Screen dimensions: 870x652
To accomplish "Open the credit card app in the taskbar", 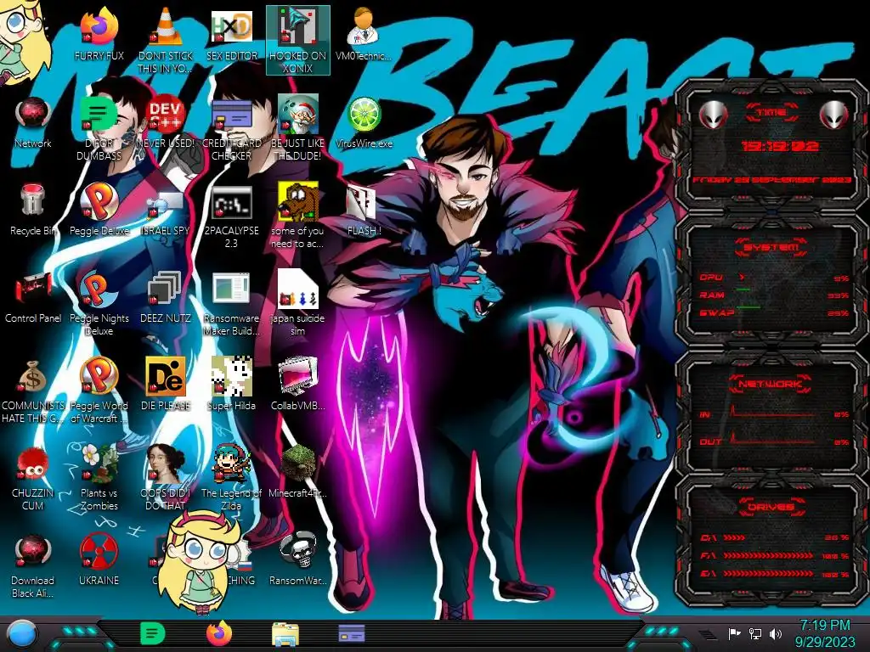I will coord(351,633).
